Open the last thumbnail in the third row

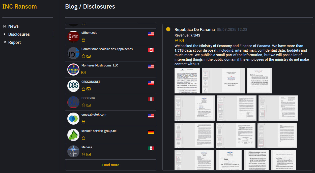click(x=277, y=135)
